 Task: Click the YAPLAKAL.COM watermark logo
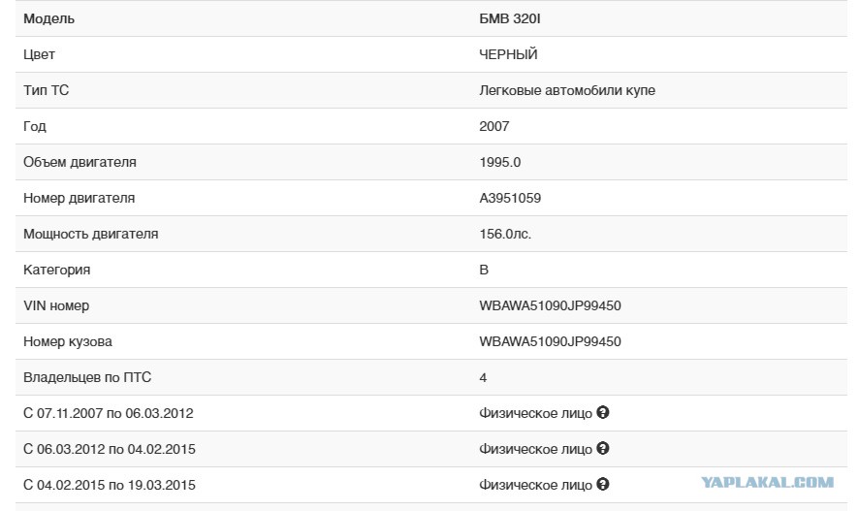pos(768,483)
